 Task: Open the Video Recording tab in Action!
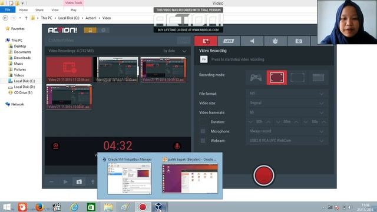pos(206,41)
